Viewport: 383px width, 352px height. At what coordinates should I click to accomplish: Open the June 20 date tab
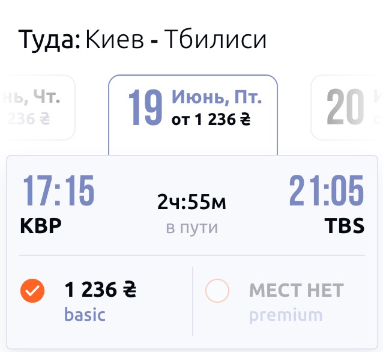346,108
